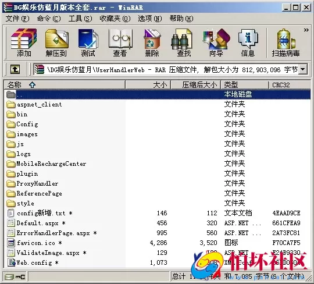Sort by the CRC32 column header
This screenshot has width=314, height=284.
coord(290,85)
